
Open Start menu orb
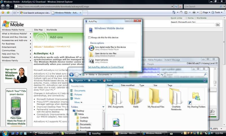tap(5, 133)
